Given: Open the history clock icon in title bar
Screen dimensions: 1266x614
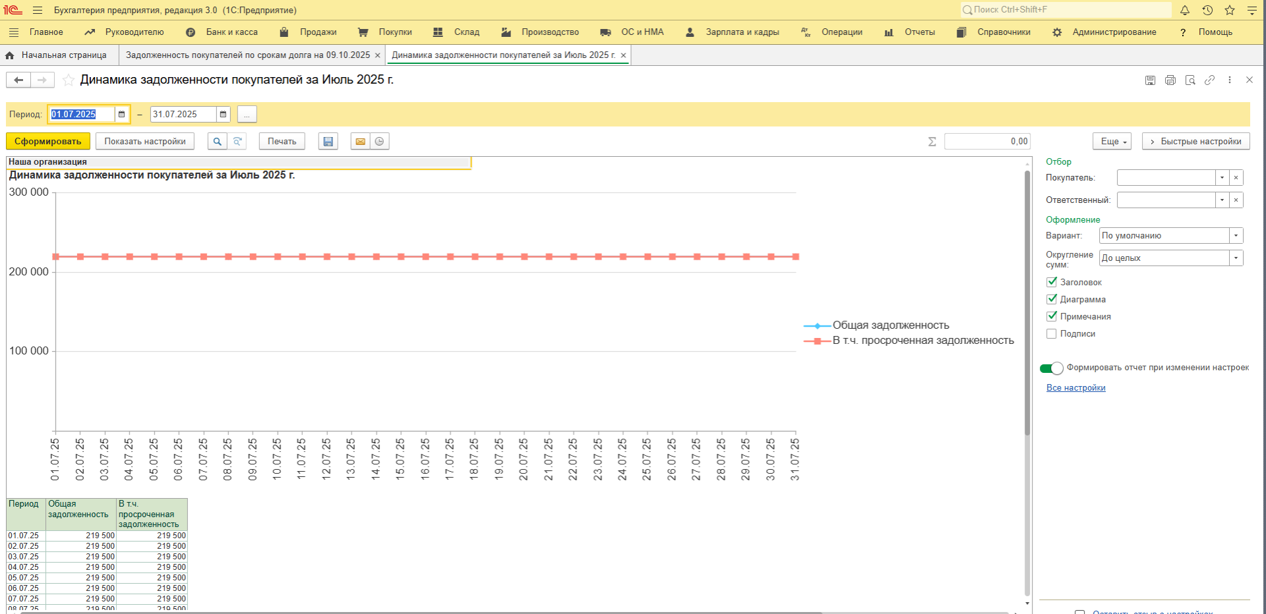Looking at the screenshot, I should point(1207,11).
